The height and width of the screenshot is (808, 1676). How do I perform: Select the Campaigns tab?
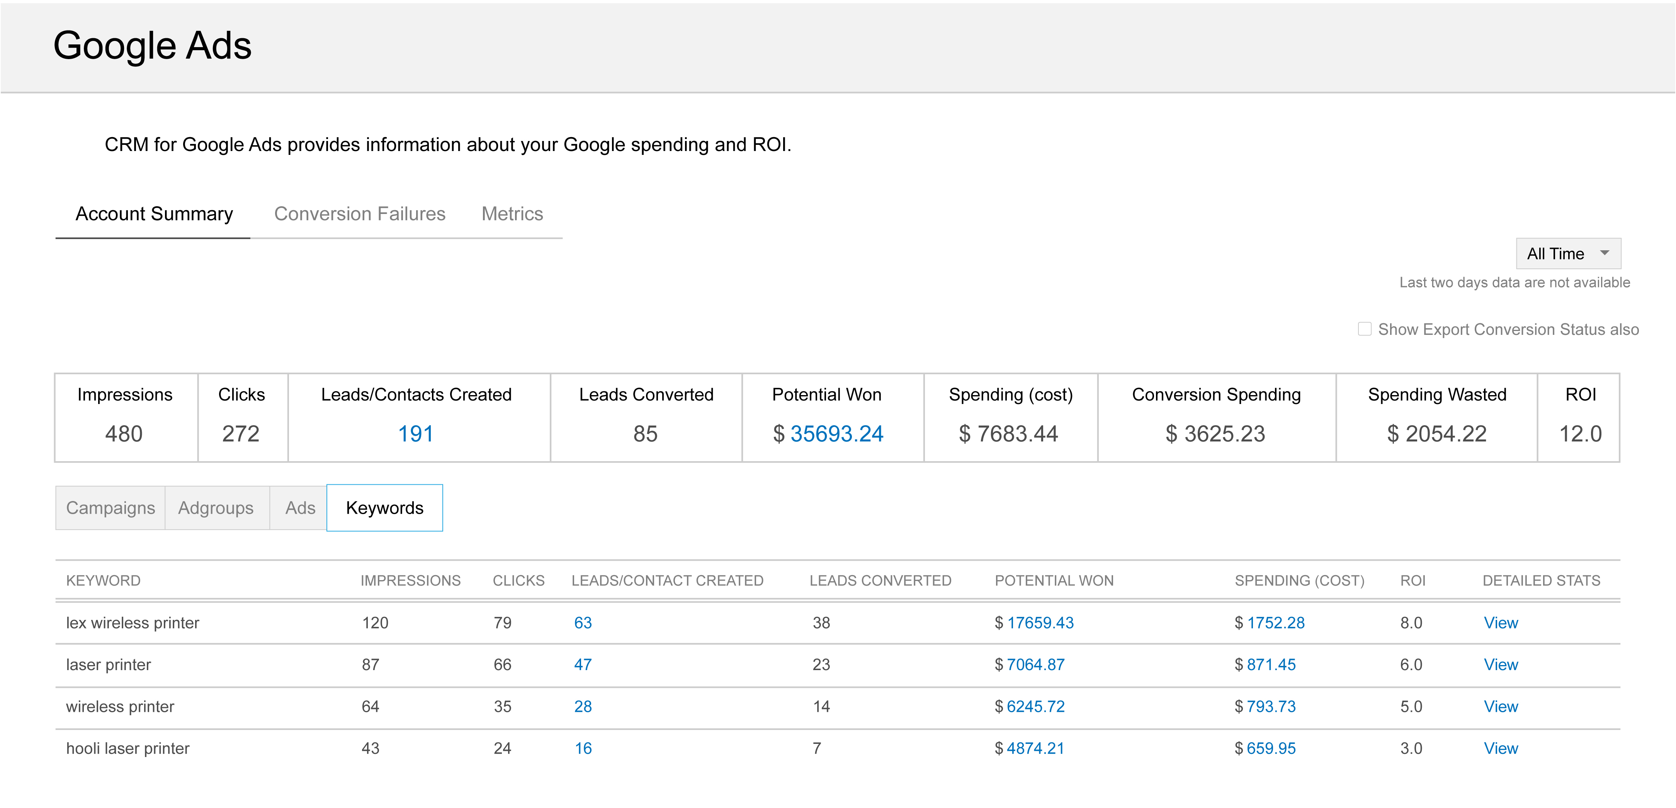tap(110, 508)
